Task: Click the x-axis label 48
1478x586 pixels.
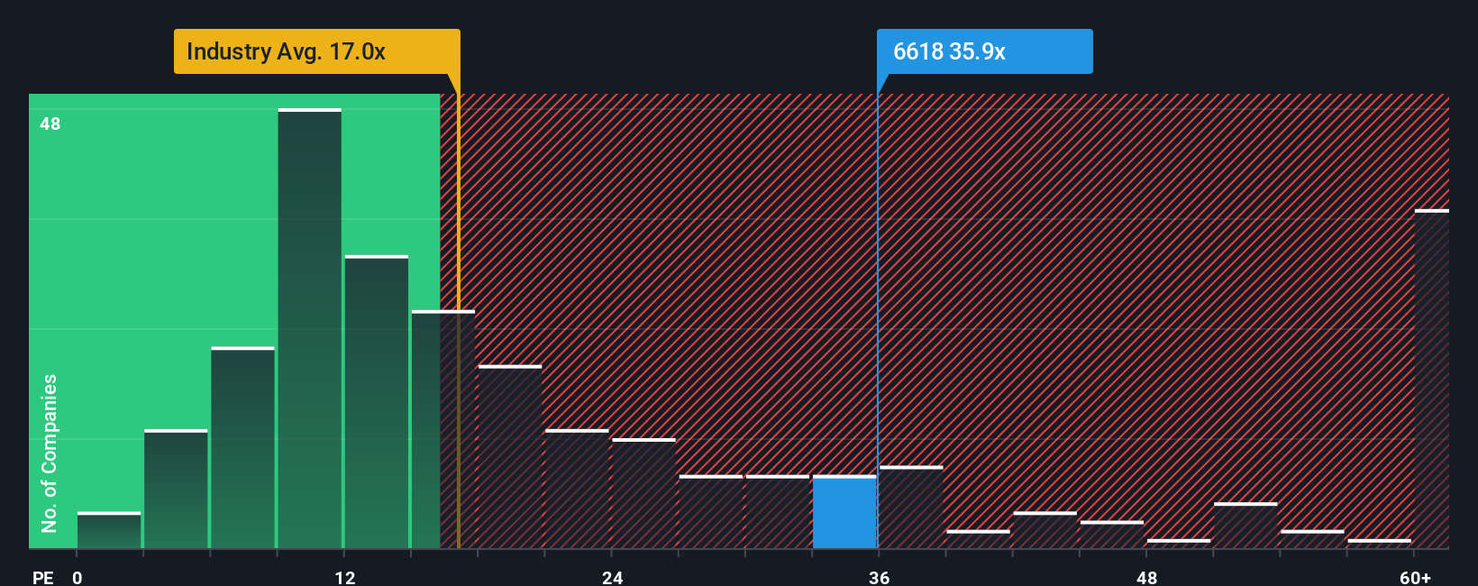Action: [x=1146, y=577]
